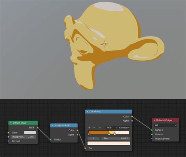Screen dimensions: 186x157
Task: Click the BSDF output socket
Action: [x=38, y=128]
